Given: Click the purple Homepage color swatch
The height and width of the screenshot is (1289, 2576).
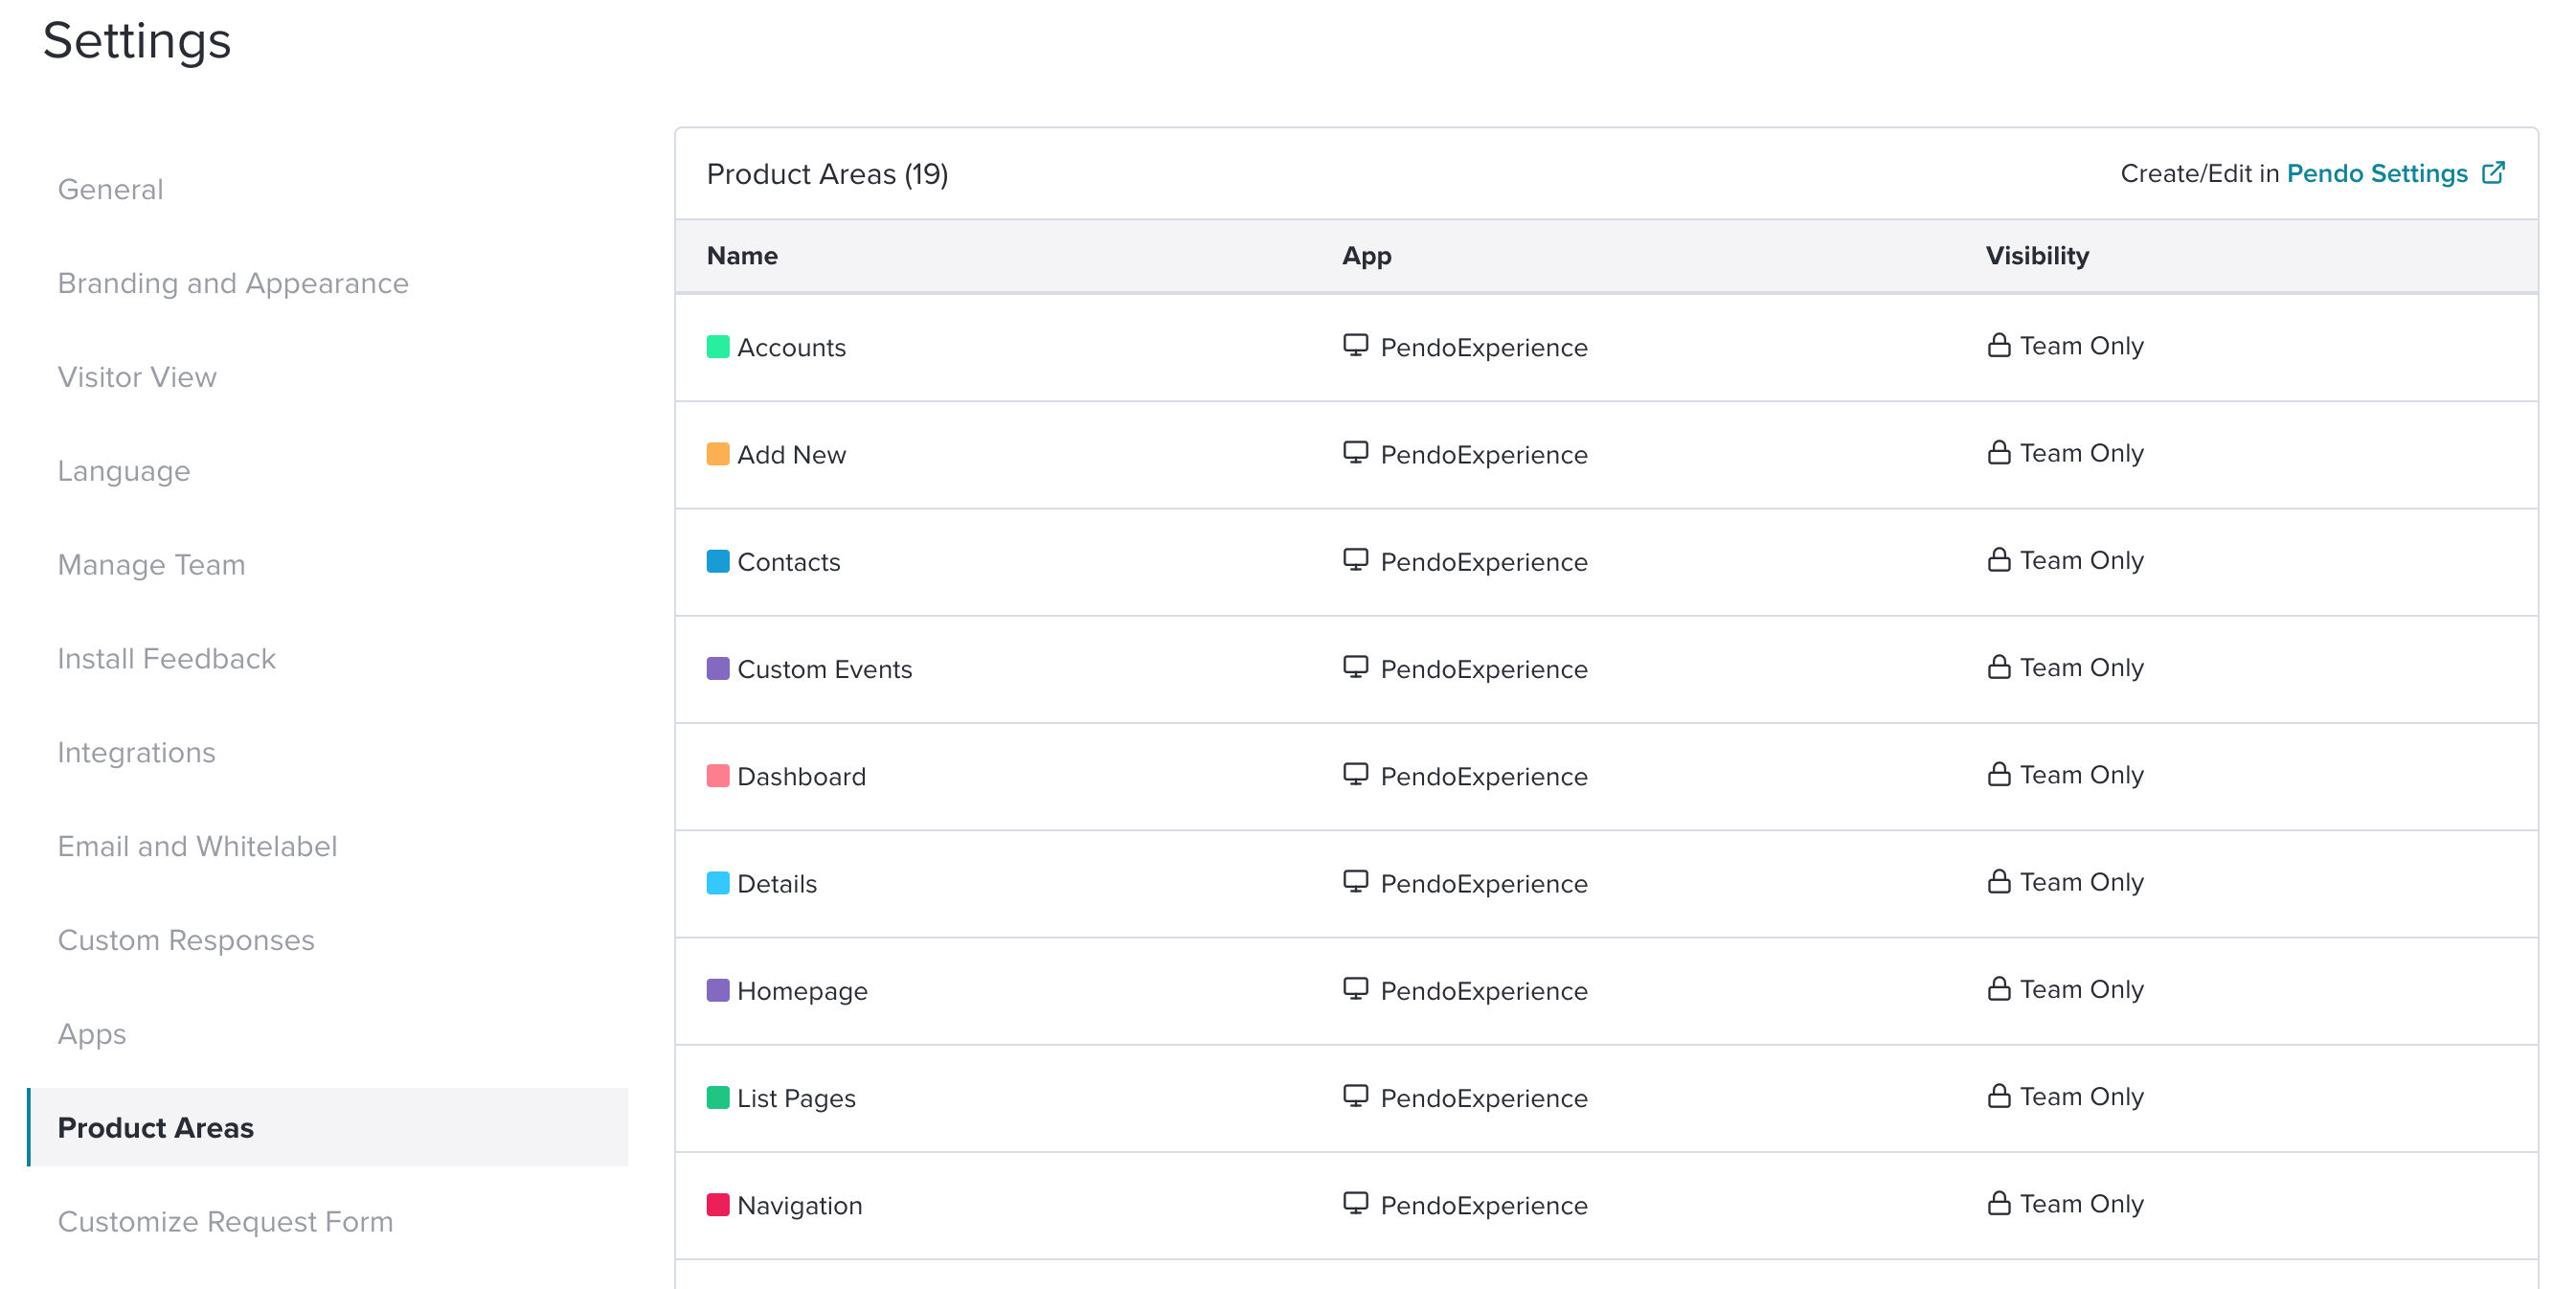Looking at the screenshot, I should tap(718, 990).
